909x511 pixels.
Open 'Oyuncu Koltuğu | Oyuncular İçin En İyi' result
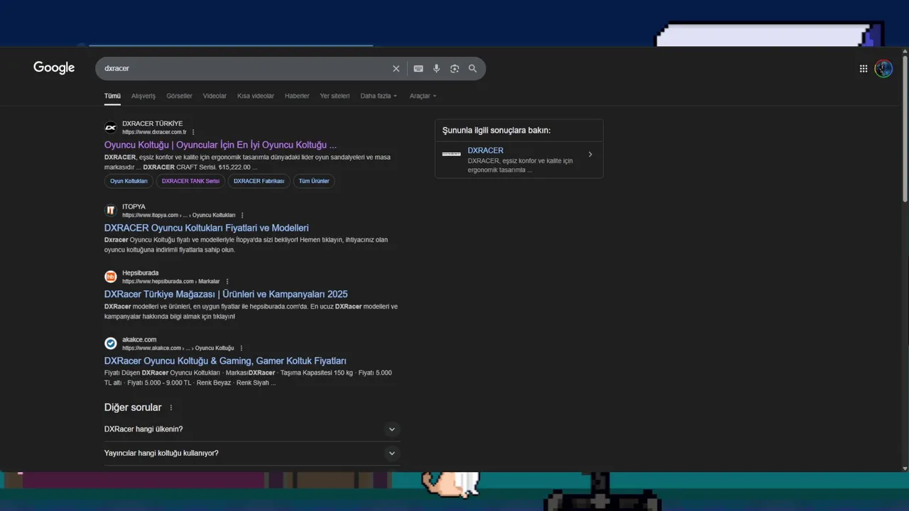click(x=220, y=145)
